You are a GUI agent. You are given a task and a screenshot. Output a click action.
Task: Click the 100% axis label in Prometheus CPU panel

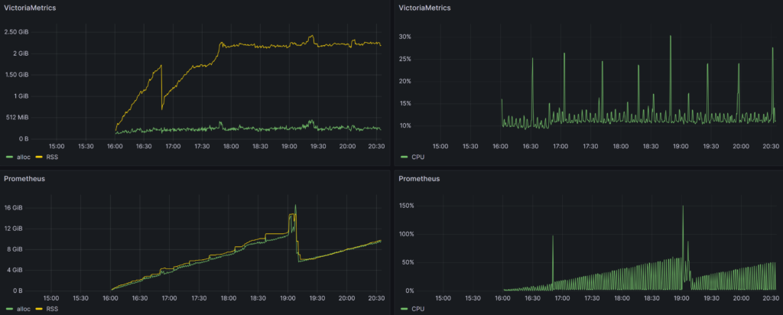pos(408,234)
